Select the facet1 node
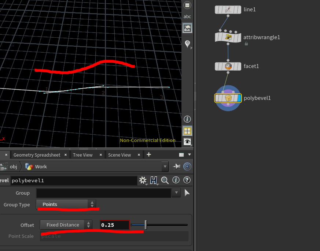 point(228,66)
